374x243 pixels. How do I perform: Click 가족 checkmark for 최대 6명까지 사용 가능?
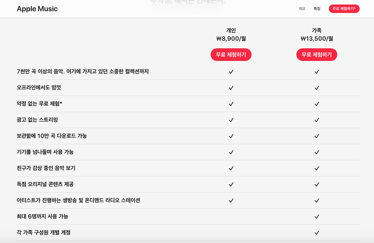tap(317, 217)
